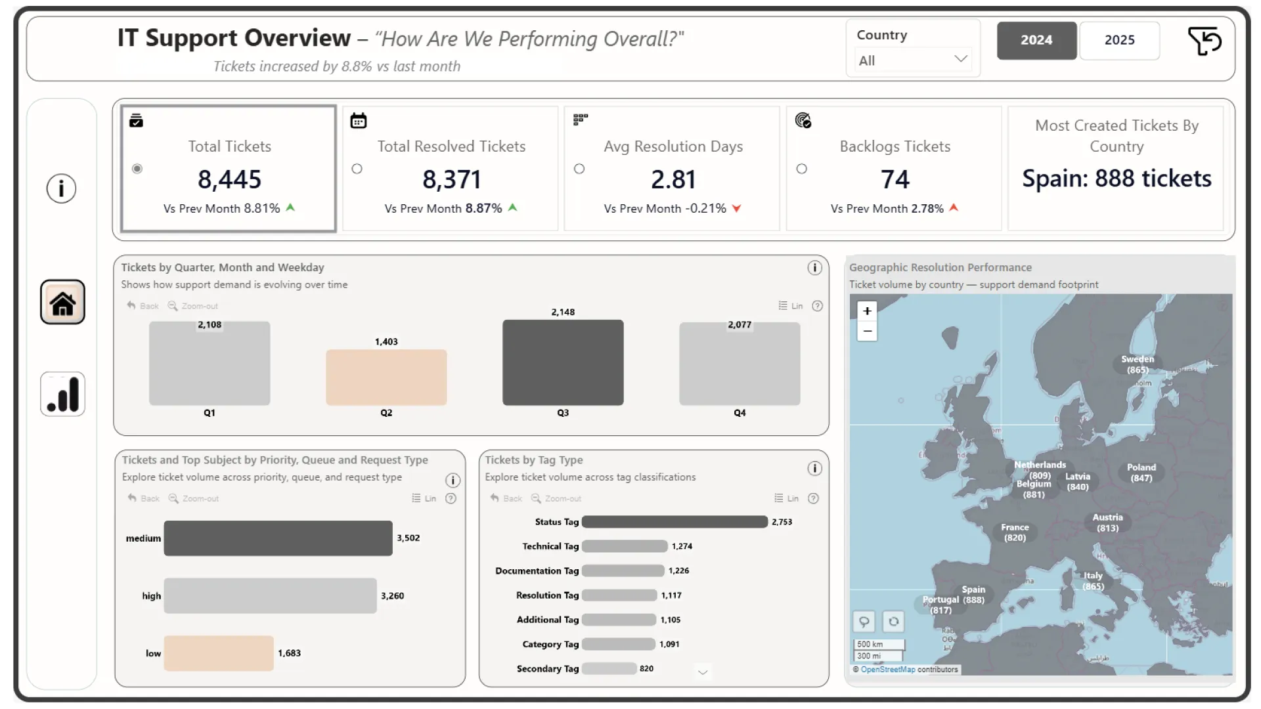Click Spain (888) label on the map
This screenshot has height=709, width=1261.
click(x=973, y=595)
